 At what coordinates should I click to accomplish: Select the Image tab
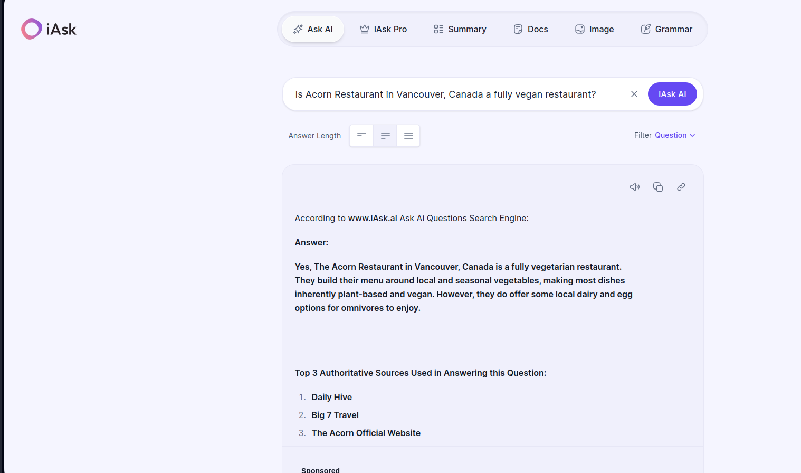(x=595, y=29)
